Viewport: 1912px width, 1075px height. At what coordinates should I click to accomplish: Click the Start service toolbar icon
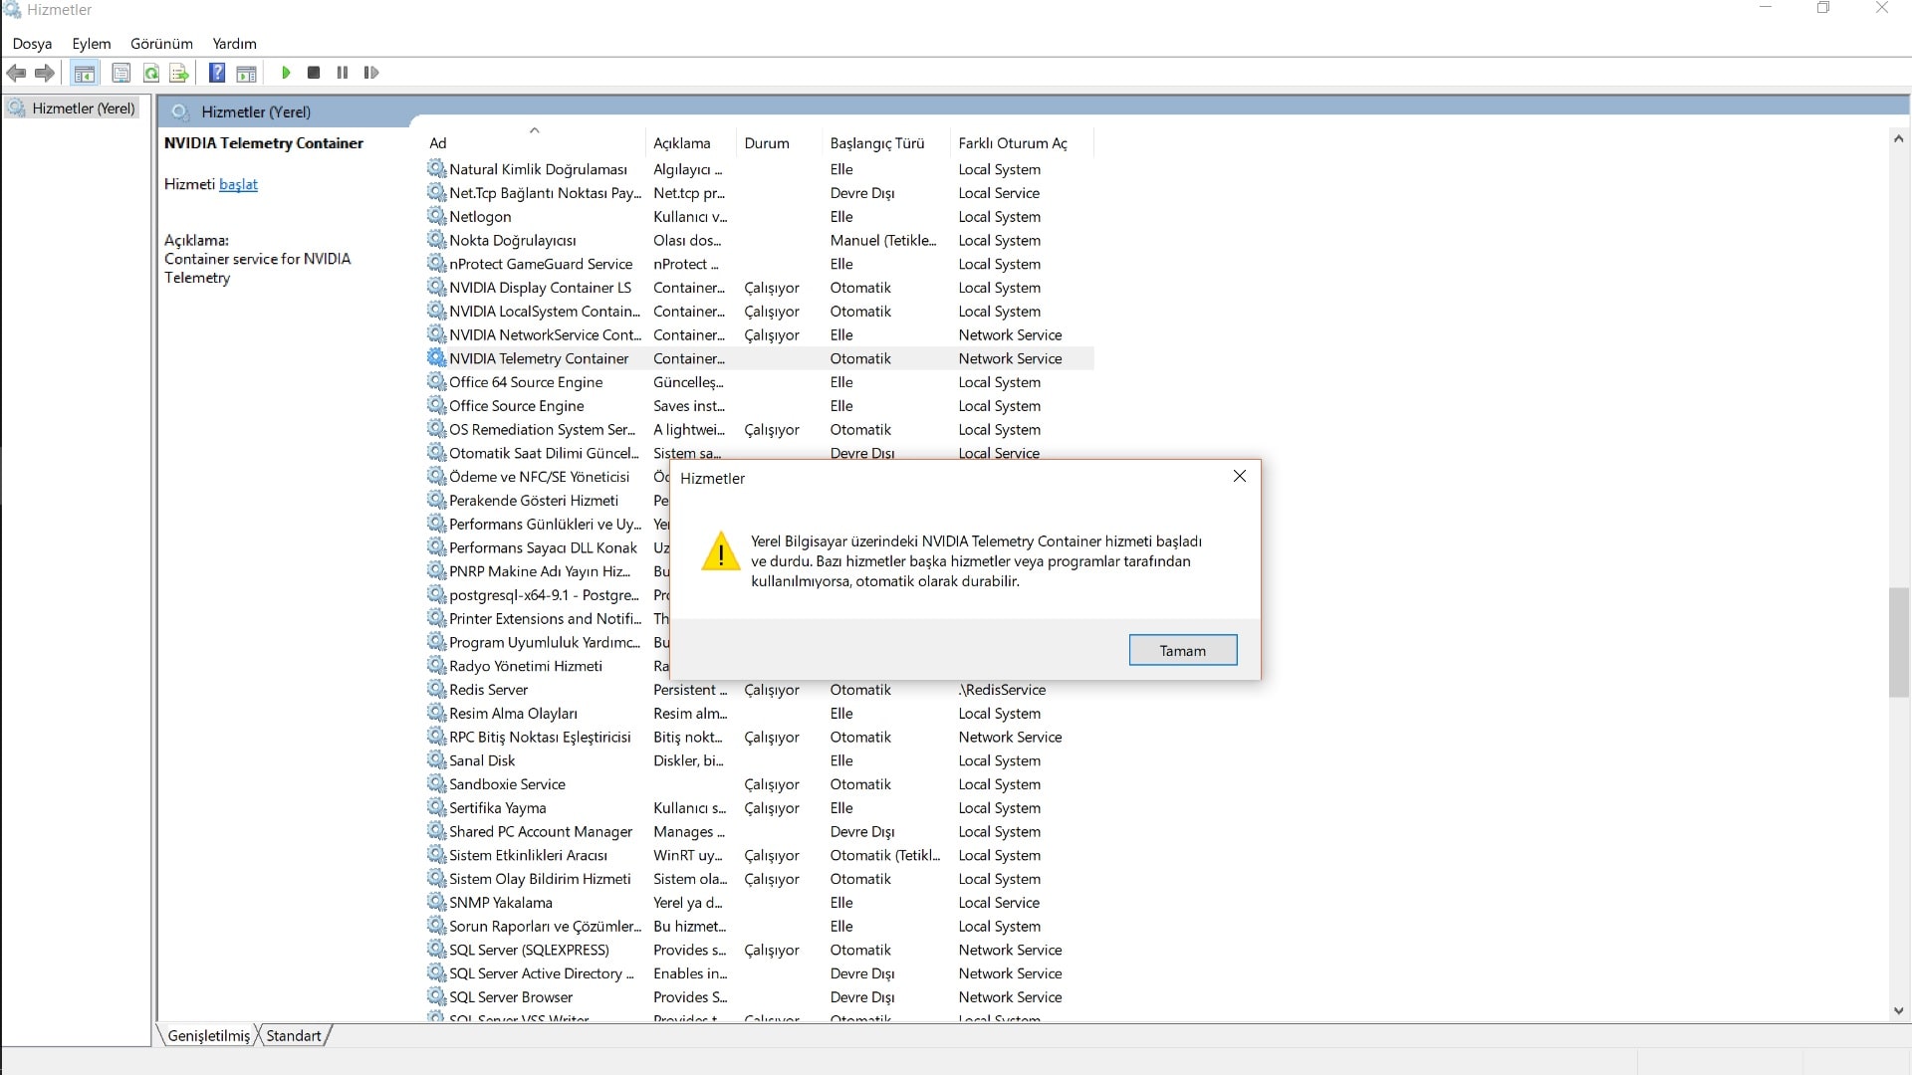coord(285,73)
